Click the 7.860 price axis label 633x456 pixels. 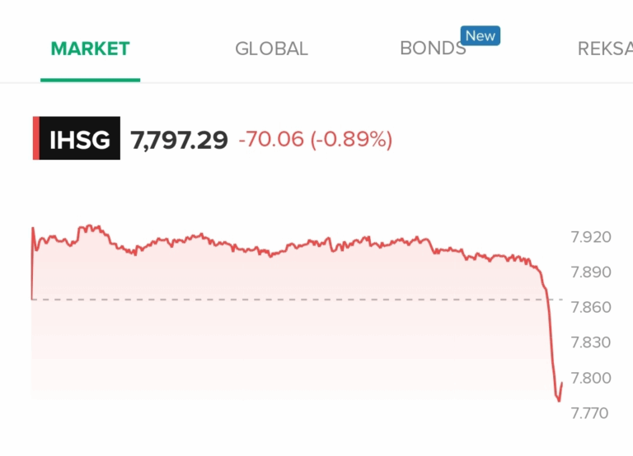(591, 308)
